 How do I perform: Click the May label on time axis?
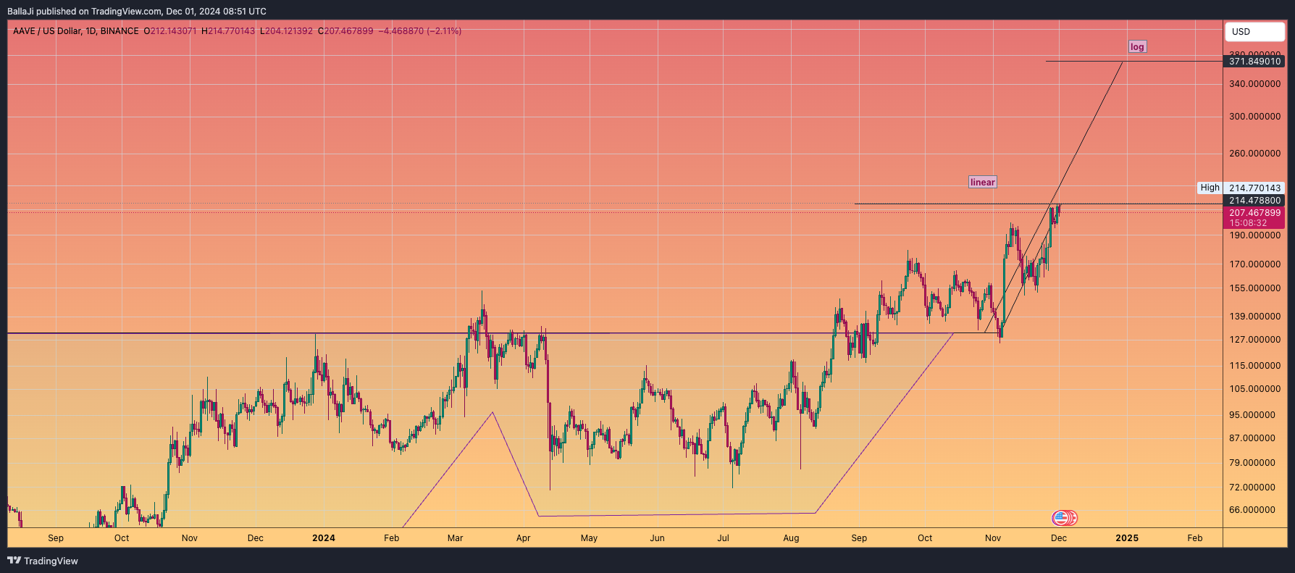coord(590,538)
